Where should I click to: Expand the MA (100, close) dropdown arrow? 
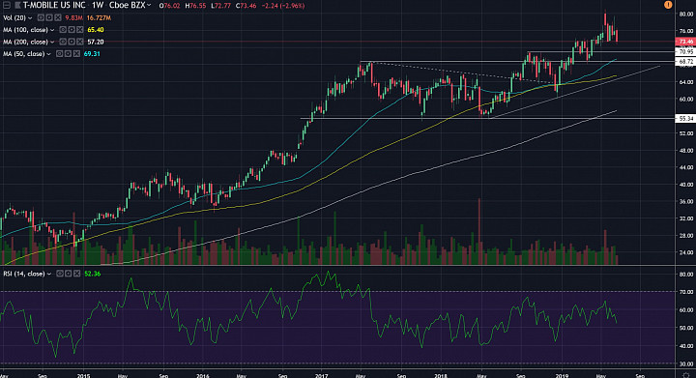click(52, 30)
